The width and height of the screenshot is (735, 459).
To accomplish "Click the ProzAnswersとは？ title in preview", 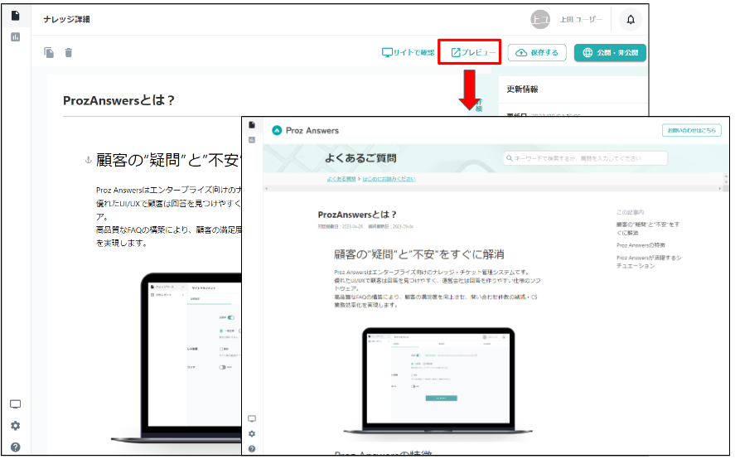I will (357, 215).
